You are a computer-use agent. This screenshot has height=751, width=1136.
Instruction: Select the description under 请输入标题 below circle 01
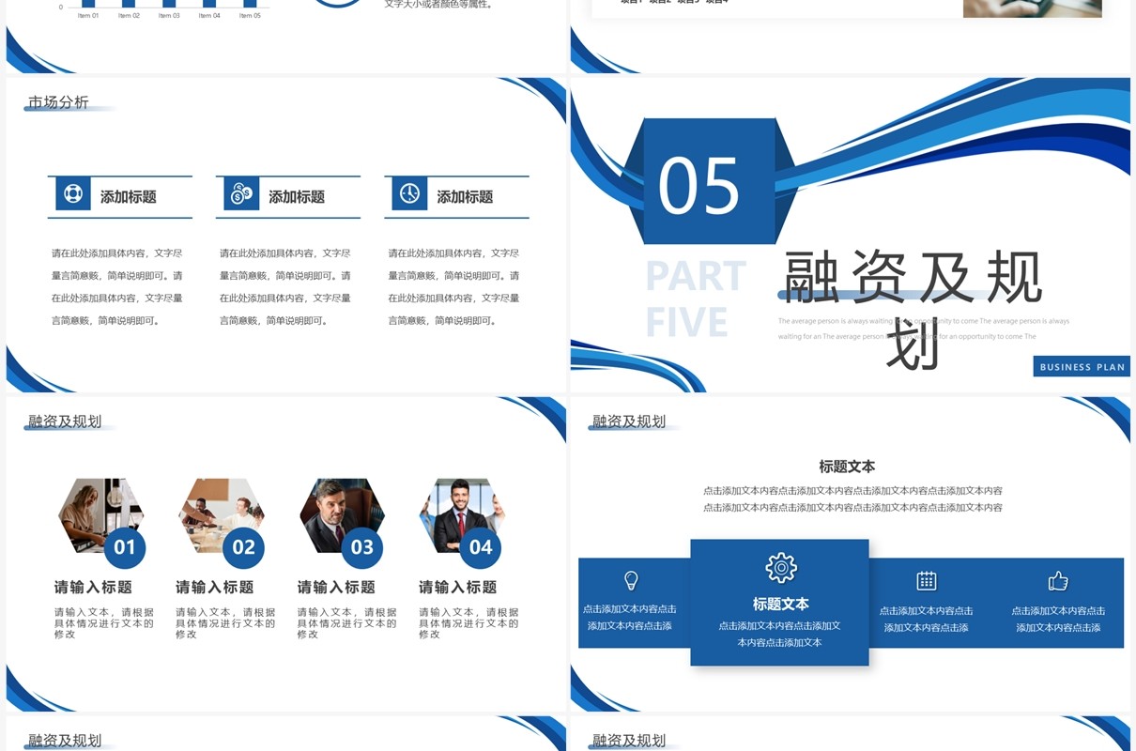pyautogui.click(x=104, y=623)
